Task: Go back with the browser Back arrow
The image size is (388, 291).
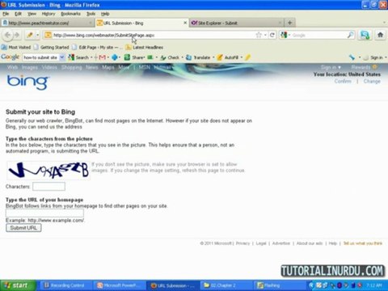Action: (x=7, y=35)
